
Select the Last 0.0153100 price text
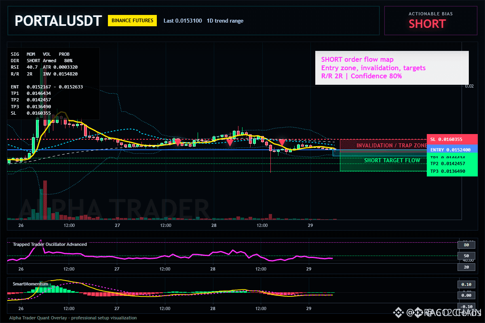tap(183, 21)
